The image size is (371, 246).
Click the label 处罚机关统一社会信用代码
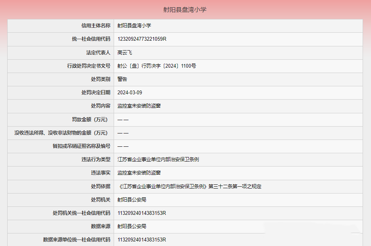click(81, 213)
